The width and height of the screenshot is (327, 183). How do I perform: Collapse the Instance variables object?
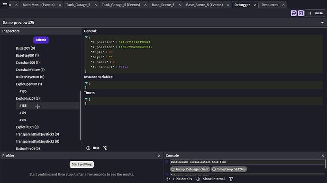86,83
